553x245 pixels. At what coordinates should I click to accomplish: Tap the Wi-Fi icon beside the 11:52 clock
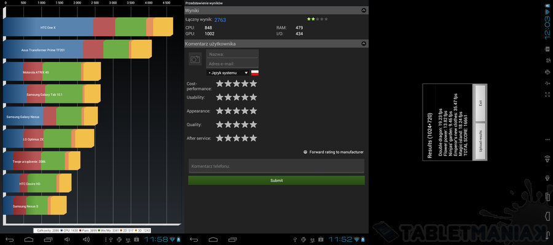coord(357,240)
